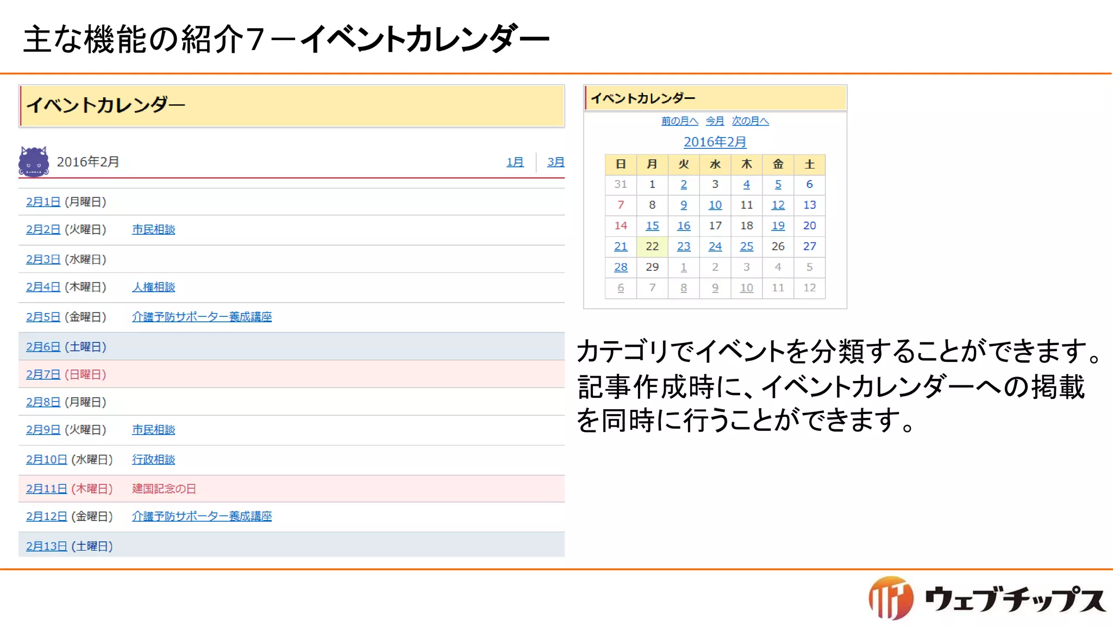The width and height of the screenshot is (1113, 626).
Task: Open the 行政相談 event link
Action: tap(153, 460)
